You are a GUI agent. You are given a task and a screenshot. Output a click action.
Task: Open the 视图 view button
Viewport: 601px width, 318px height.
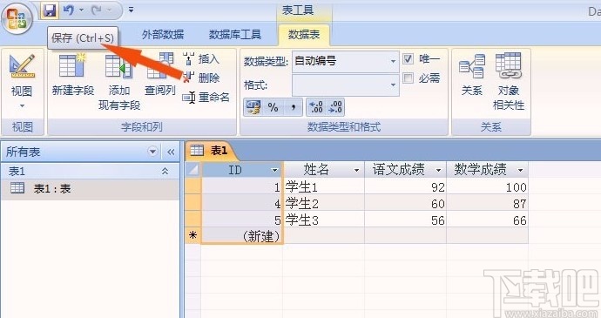tap(22, 75)
